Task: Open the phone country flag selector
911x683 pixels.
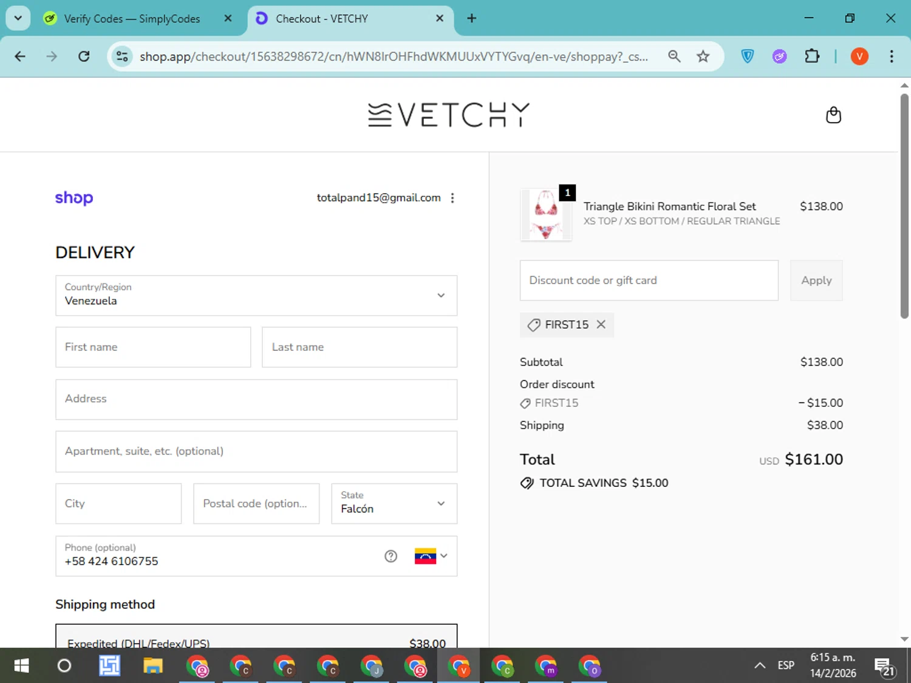Action: 431,556
